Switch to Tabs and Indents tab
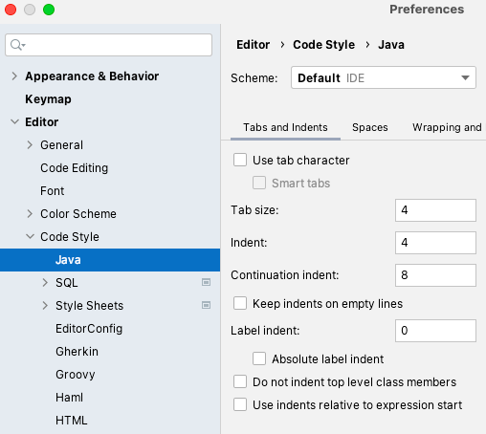The width and height of the screenshot is (486, 434). coord(285,127)
